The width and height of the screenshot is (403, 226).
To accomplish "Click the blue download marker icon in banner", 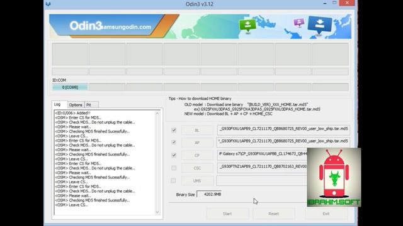I will [319, 25].
